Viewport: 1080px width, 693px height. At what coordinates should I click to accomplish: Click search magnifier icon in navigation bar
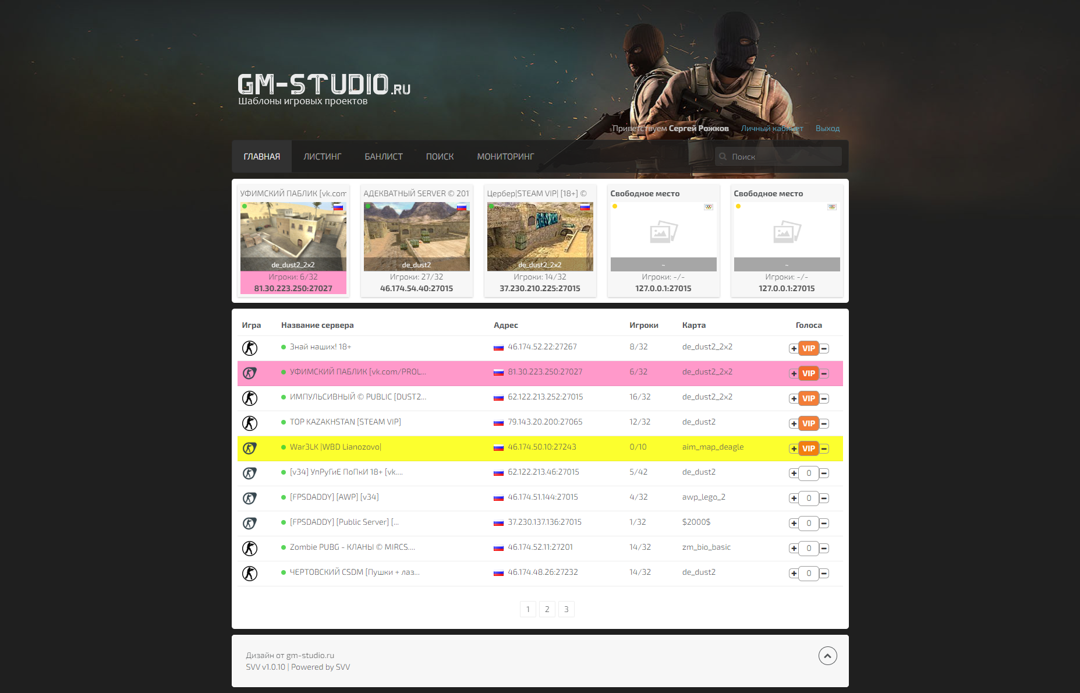(x=723, y=157)
